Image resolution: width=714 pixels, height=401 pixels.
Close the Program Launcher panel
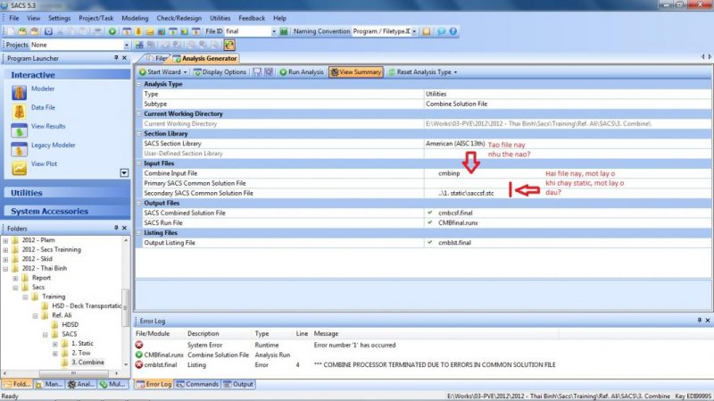point(124,58)
